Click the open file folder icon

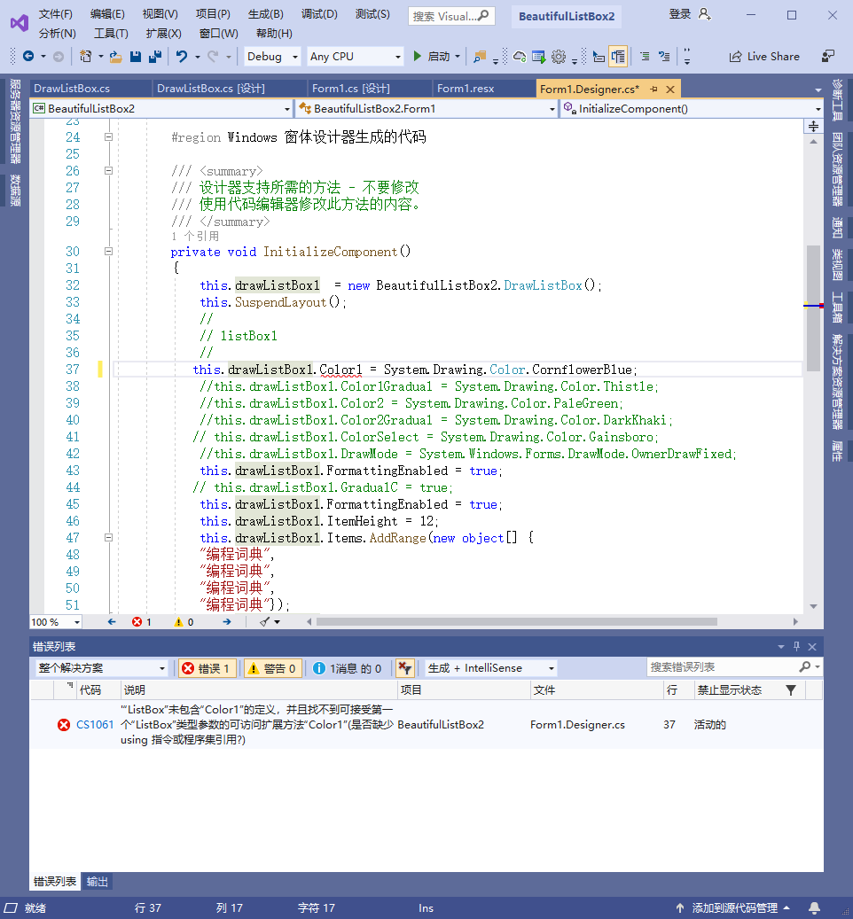115,56
